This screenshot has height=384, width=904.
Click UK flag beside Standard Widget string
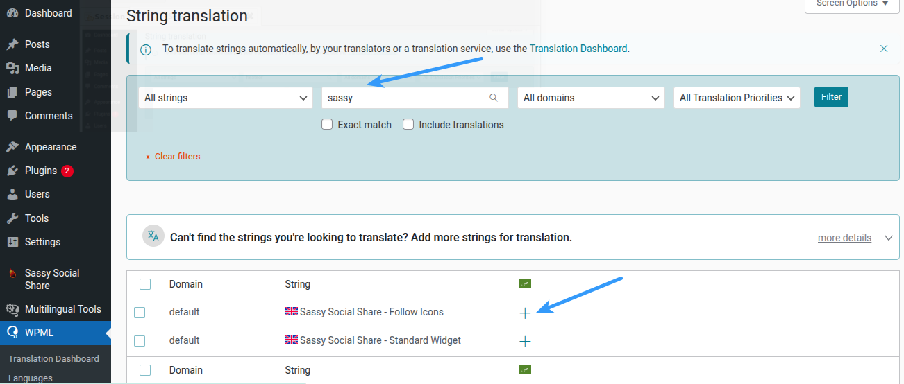tap(292, 340)
